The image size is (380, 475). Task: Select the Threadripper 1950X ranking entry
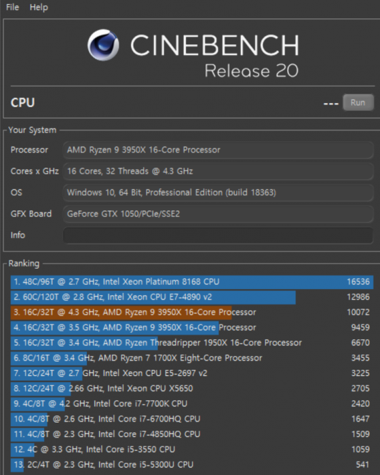(x=192, y=343)
